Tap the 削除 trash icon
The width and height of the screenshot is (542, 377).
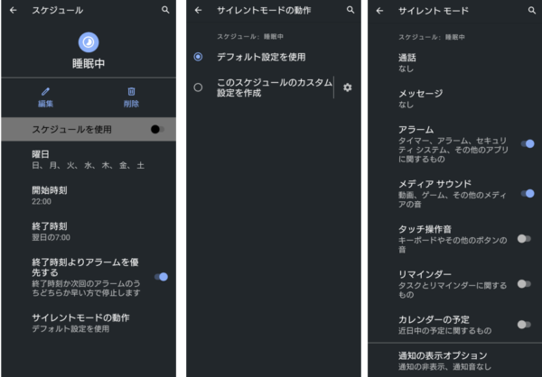click(131, 91)
